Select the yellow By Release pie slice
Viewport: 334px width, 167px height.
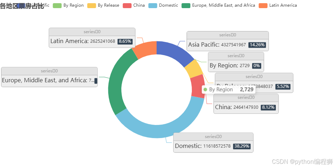coord(193,69)
